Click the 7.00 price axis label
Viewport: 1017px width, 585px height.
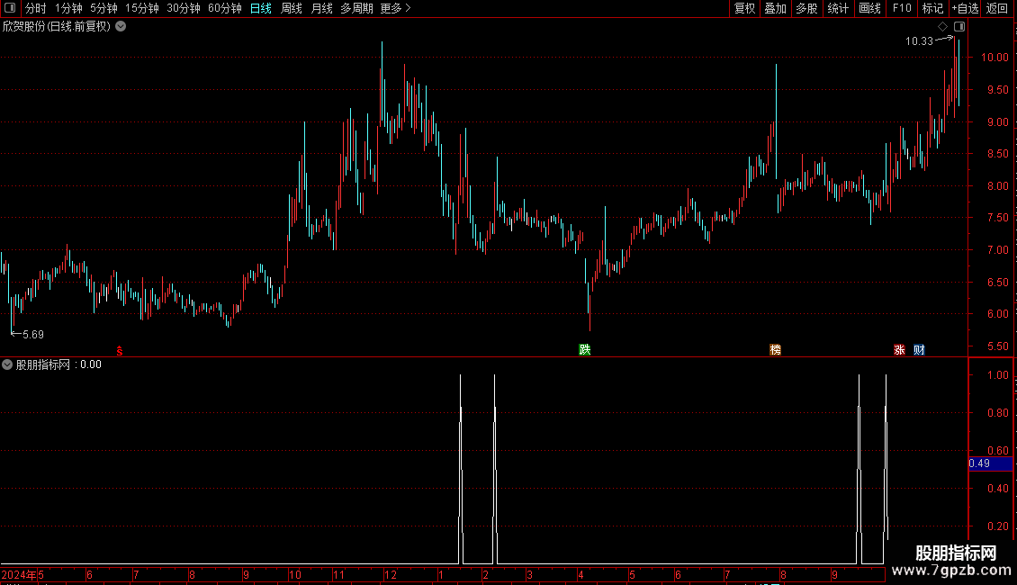pos(997,249)
